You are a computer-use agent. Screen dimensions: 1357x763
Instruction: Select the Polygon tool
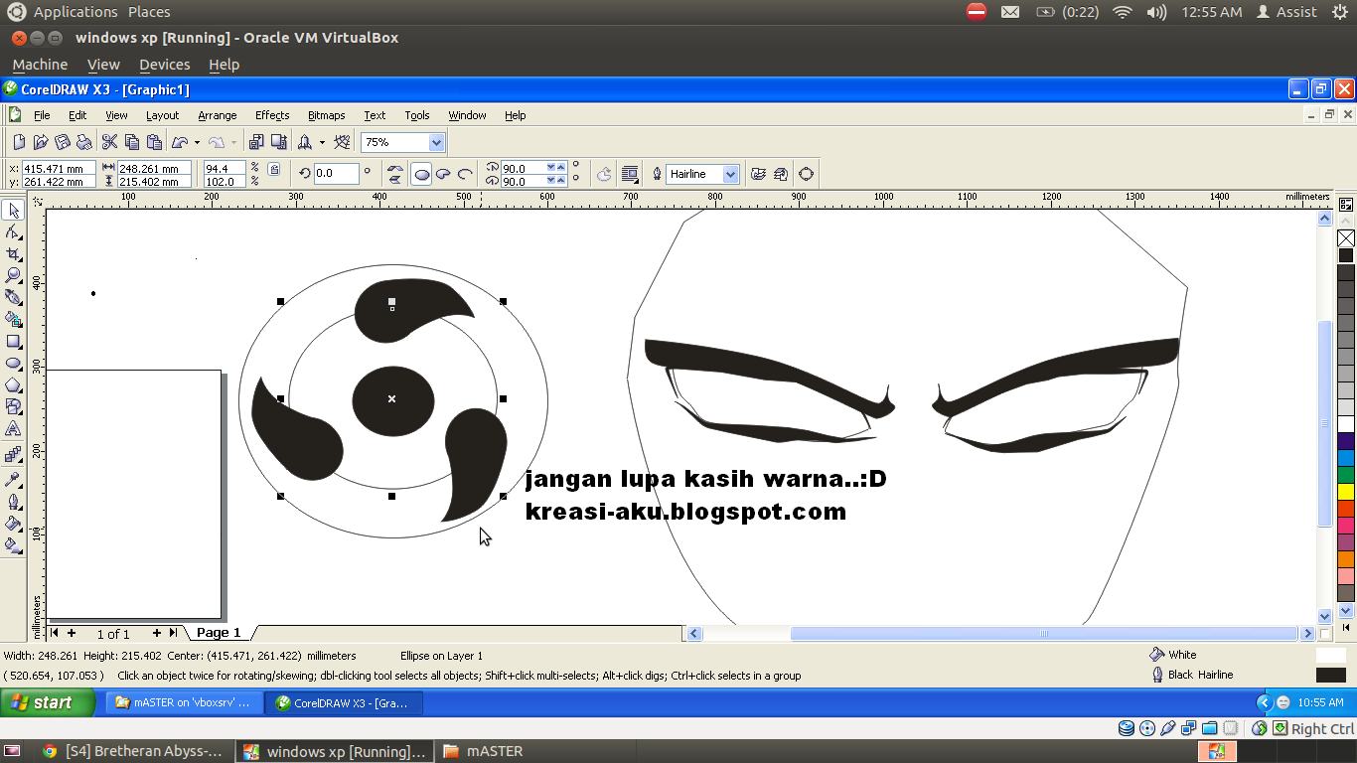tap(13, 384)
